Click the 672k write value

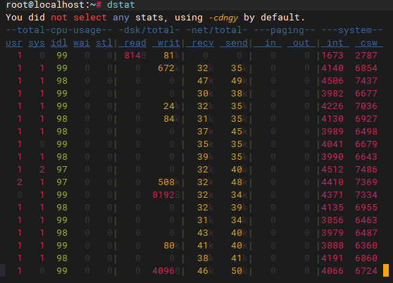point(168,68)
